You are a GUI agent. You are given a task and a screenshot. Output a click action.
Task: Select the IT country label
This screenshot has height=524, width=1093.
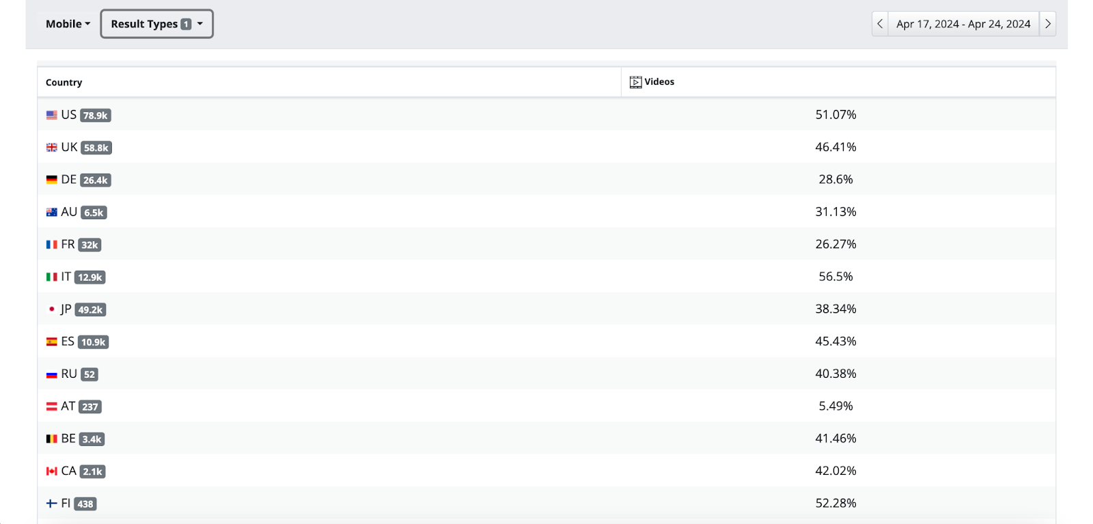(66, 277)
